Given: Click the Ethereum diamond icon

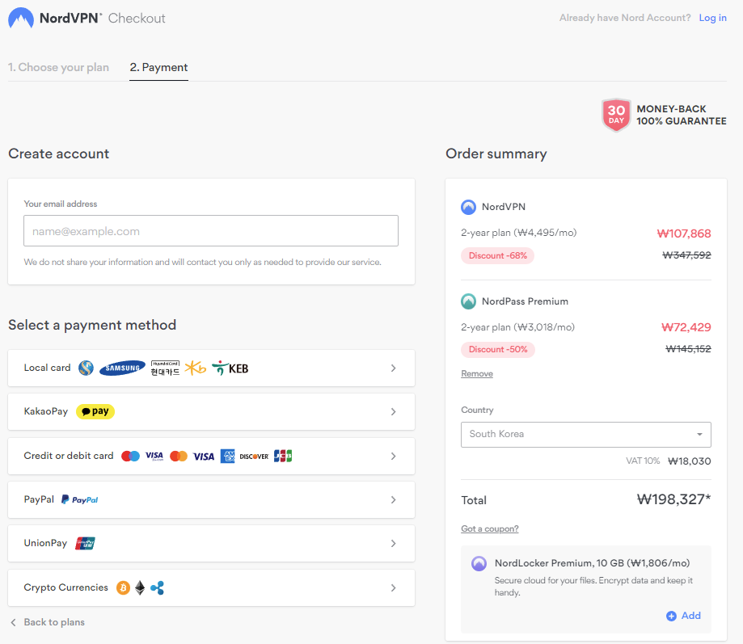Looking at the screenshot, I should [140, 587].
